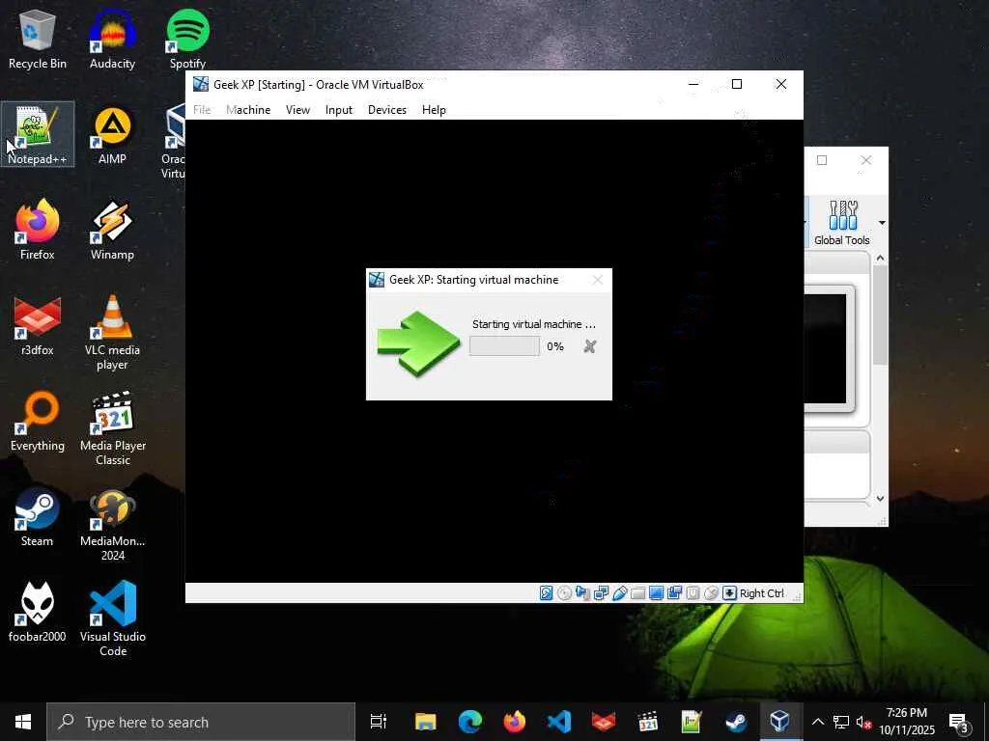Open Microsoft Edge from the taskbar
This screenshot has height=741, width=989.
tap(470, 722)
